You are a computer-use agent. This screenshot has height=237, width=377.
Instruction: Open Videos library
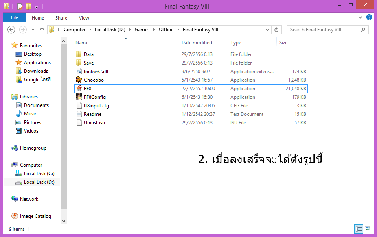tap(27, 131)
